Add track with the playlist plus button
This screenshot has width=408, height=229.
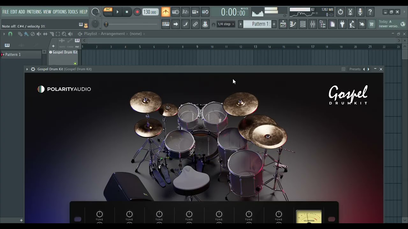click(53, 46)
